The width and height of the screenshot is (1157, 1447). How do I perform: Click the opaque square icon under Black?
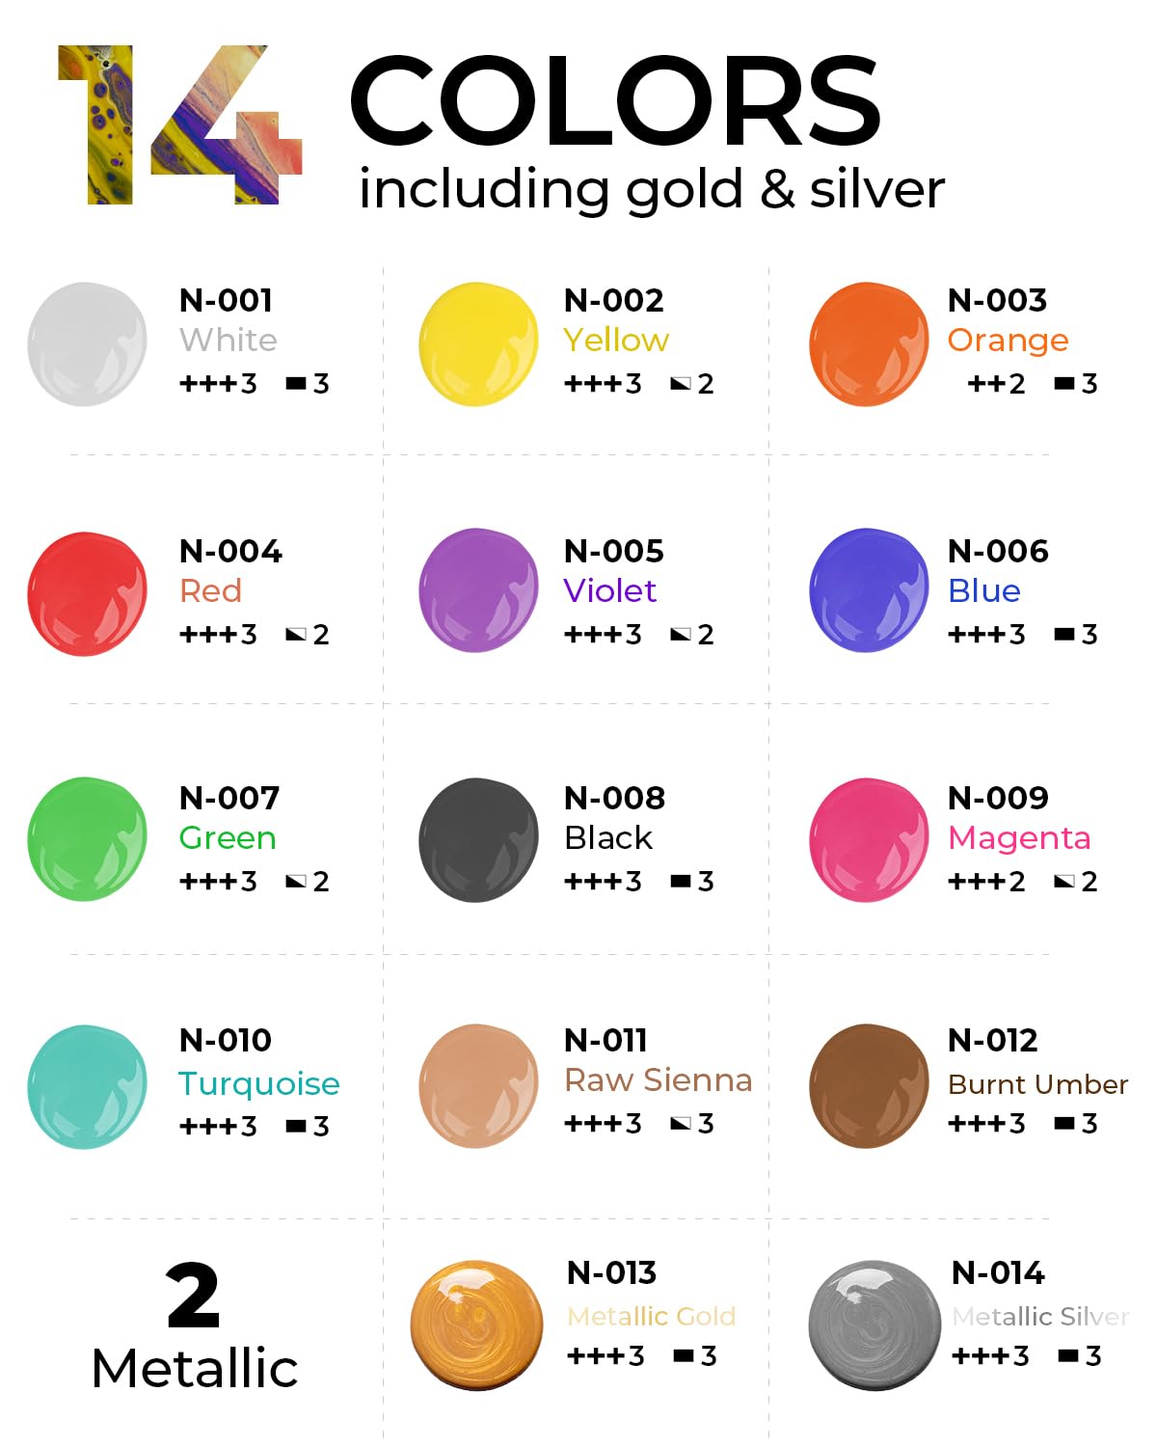[x=680, y=882]
